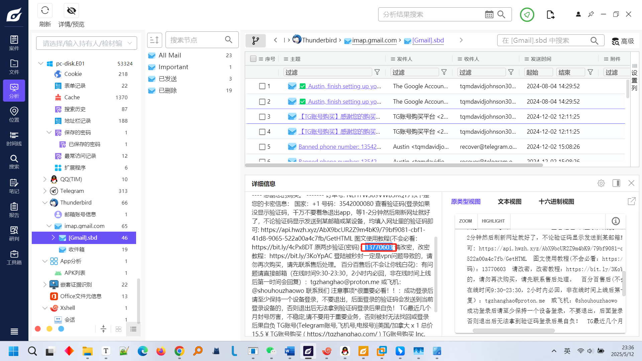
Task: Open the 案件 (Case) sidebar section
Action: point(14,43)
